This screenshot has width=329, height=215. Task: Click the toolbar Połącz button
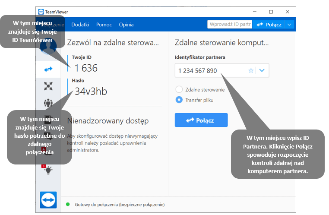(x=269, y=25)
